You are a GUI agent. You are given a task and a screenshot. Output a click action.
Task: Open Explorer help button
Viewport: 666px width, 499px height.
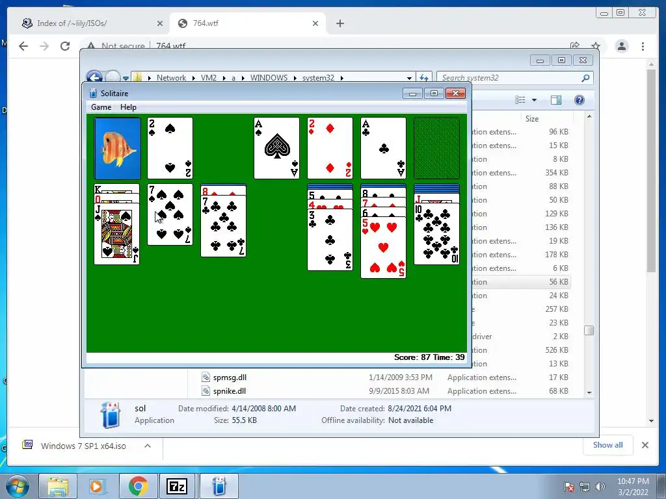click(x=579, y=99)
